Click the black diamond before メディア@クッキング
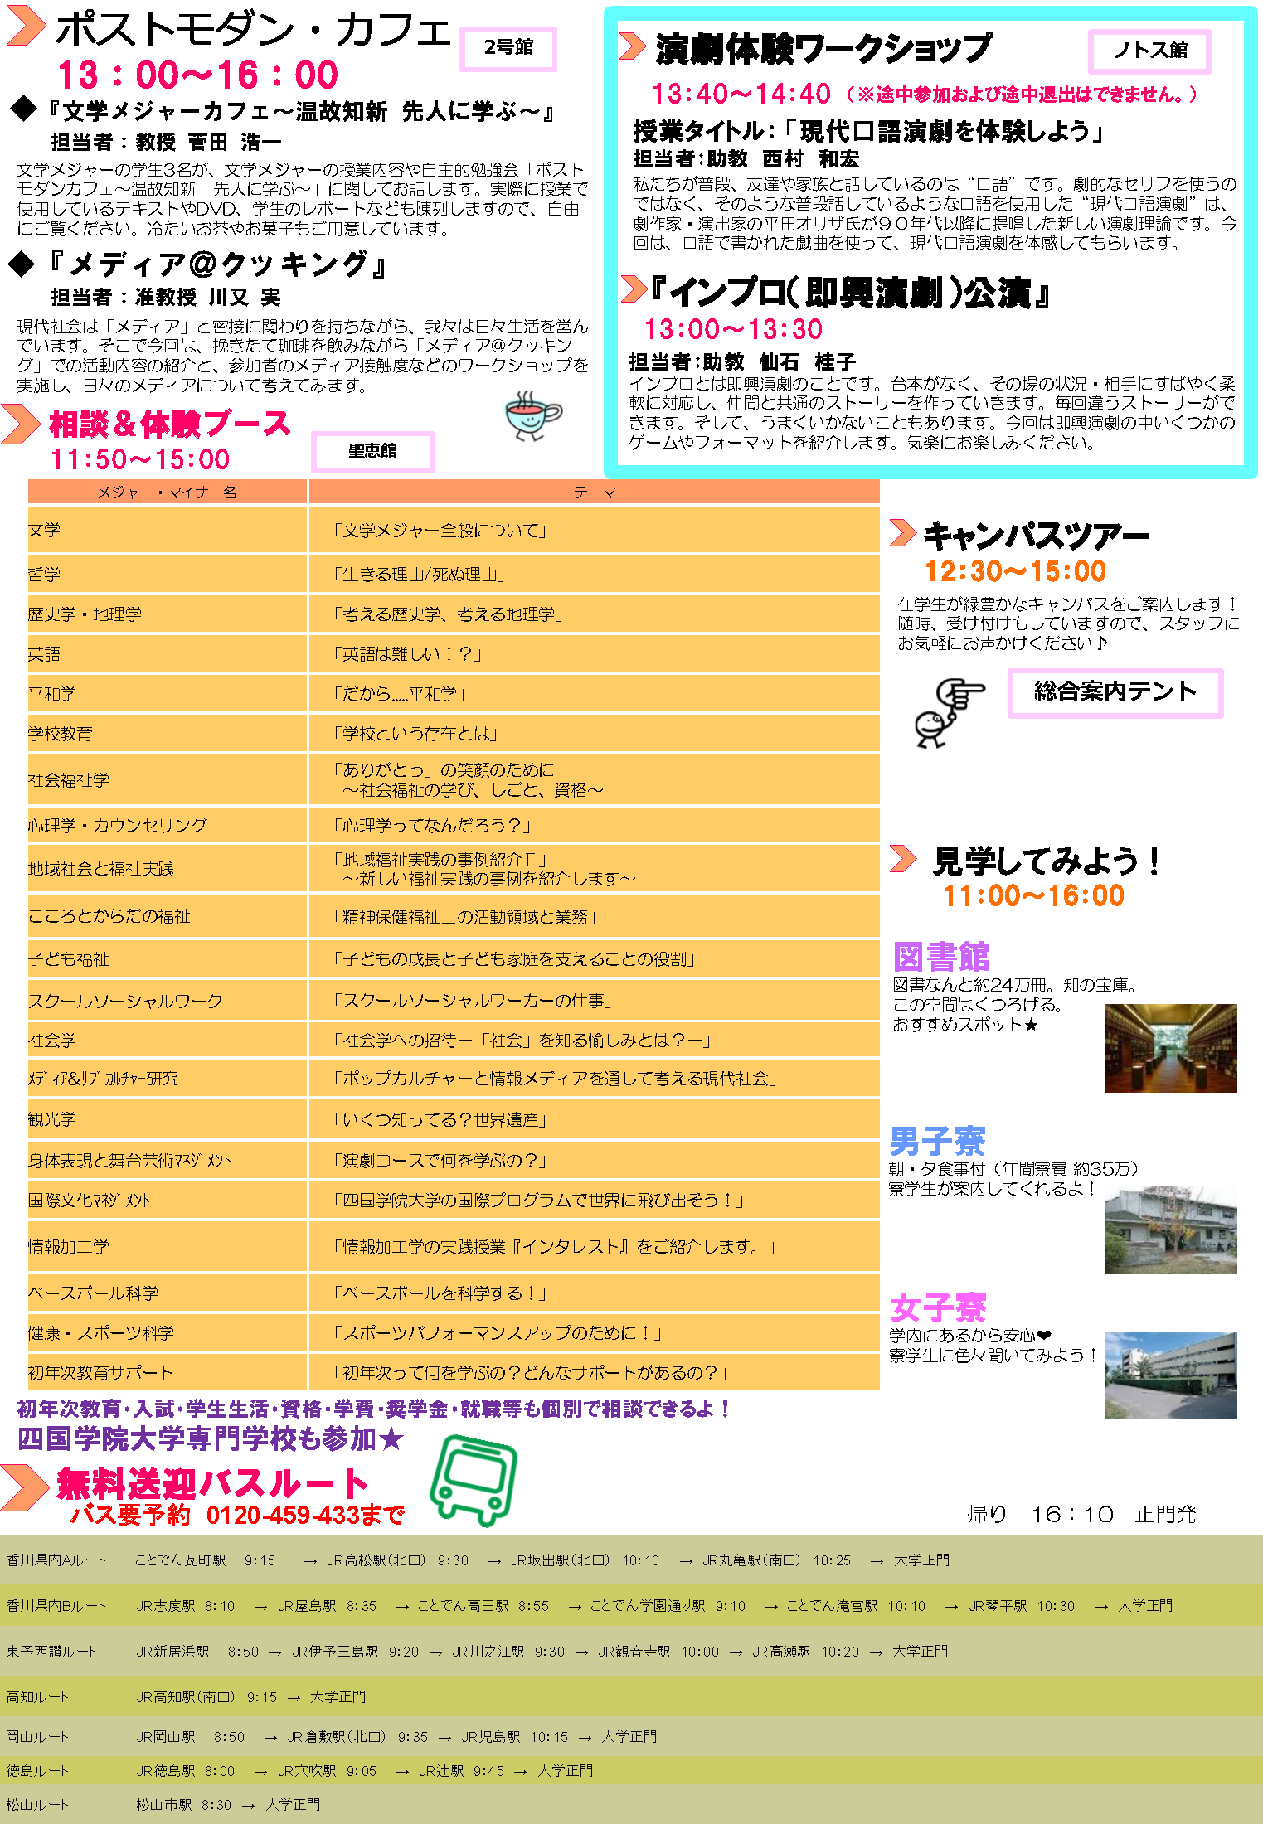This screenshot has width=1263, height=1824. 22,264
